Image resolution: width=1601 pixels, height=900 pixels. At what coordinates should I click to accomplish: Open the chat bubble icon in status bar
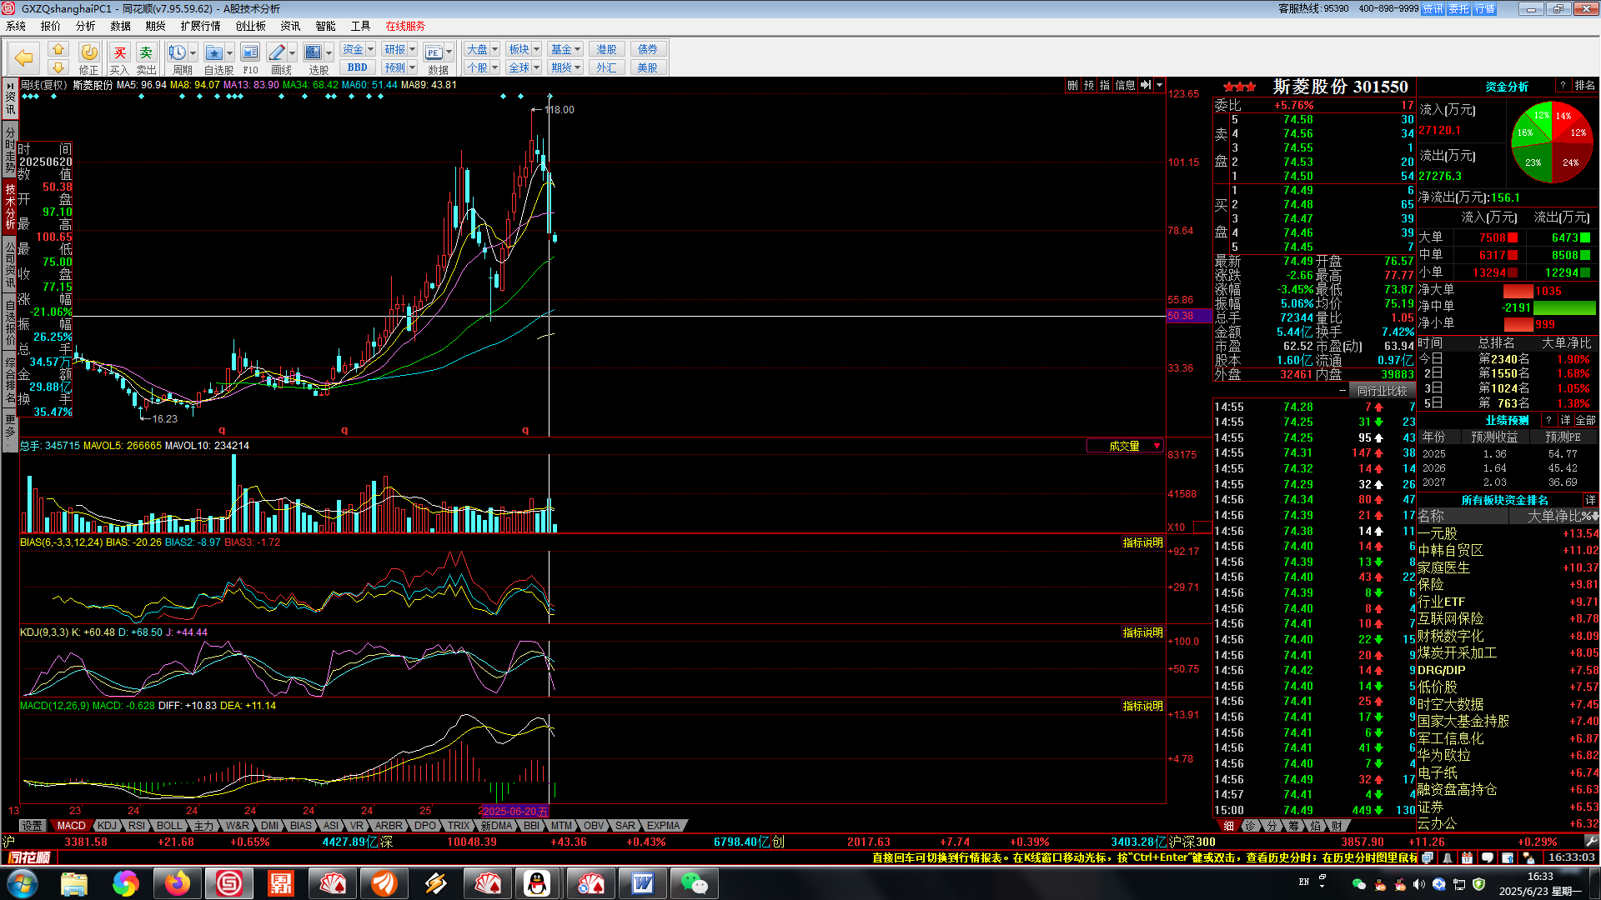1487,857
